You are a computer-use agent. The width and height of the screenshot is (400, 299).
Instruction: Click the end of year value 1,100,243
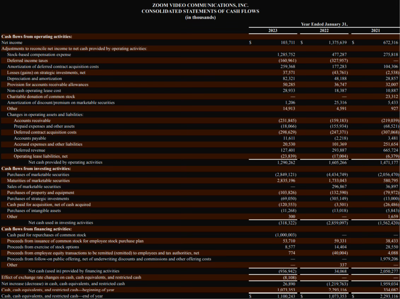(287, 296)
